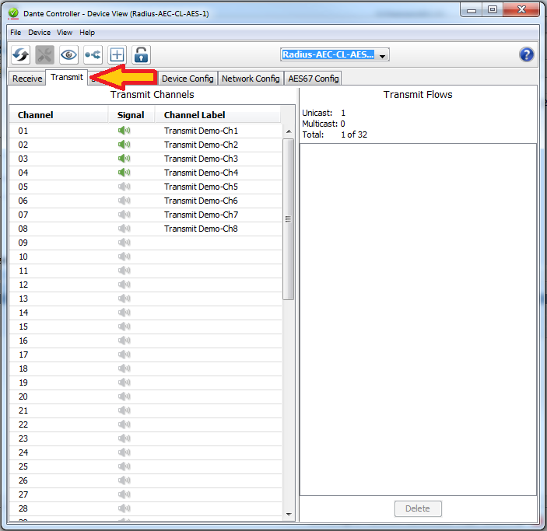The width and height of the screenshot is (547, 531).
Task: Click the grey signal speaker icon for channel 12
Action: tap(124, 285)
